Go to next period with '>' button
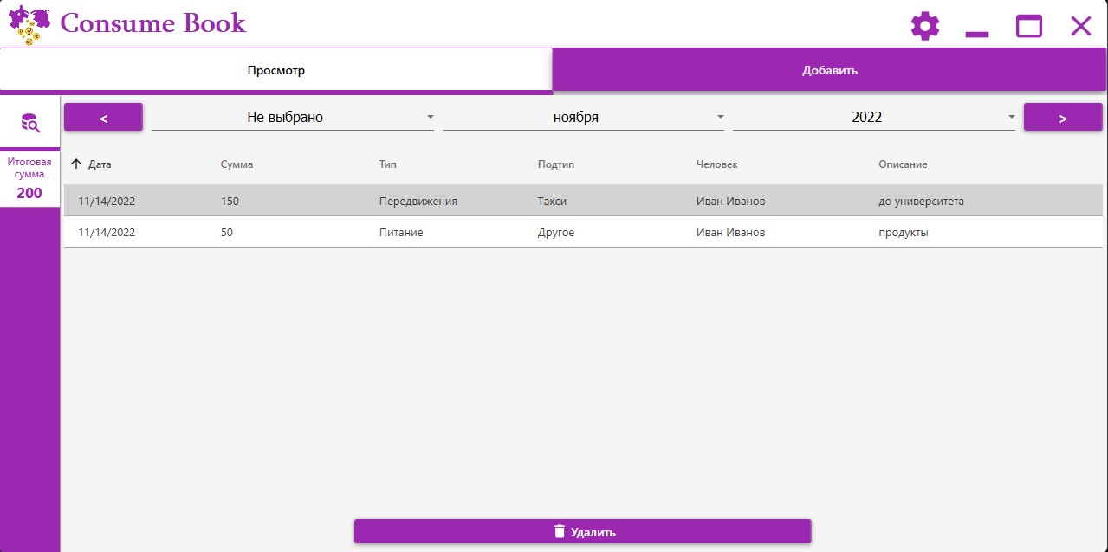The height and width of the screenshot is (552, 1108). click(x=1062, y=118)
